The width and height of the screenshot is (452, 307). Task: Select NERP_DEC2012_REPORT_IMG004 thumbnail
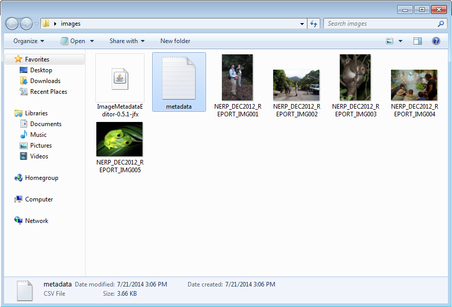[414, 85]
